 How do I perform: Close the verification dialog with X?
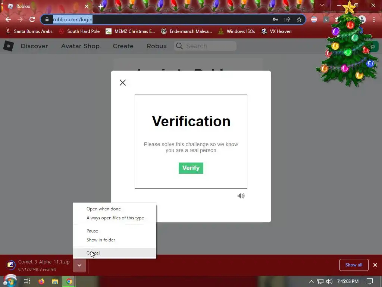(x=123, y=83)
